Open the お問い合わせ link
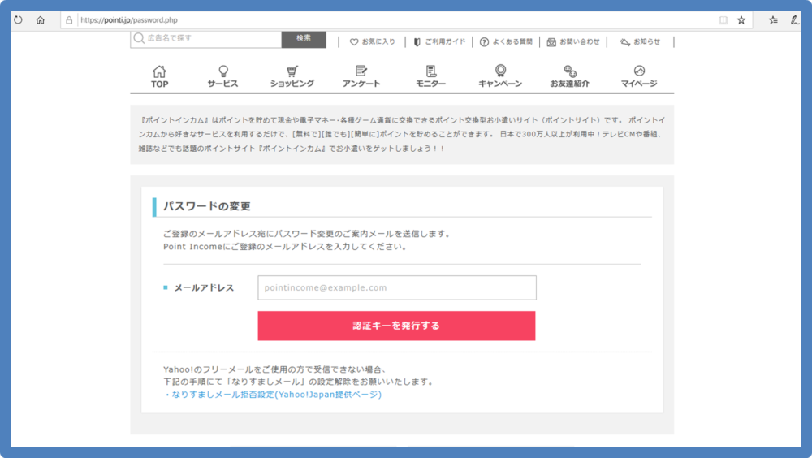 [580, 42]
